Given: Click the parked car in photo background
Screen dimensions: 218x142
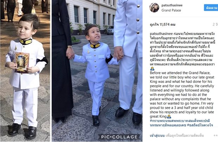Looking at the screenshot, I should point(110,30).
